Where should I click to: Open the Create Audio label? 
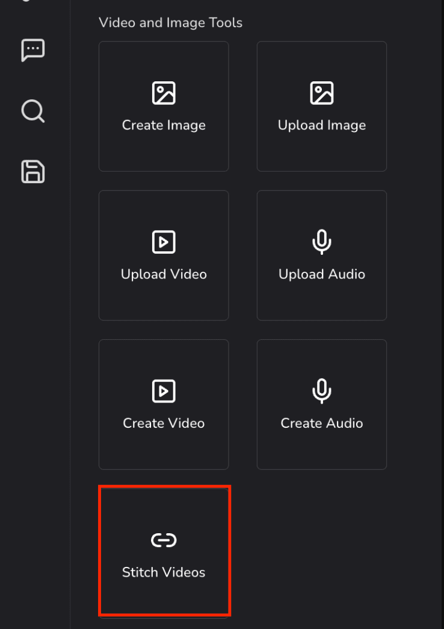(322, 423)
